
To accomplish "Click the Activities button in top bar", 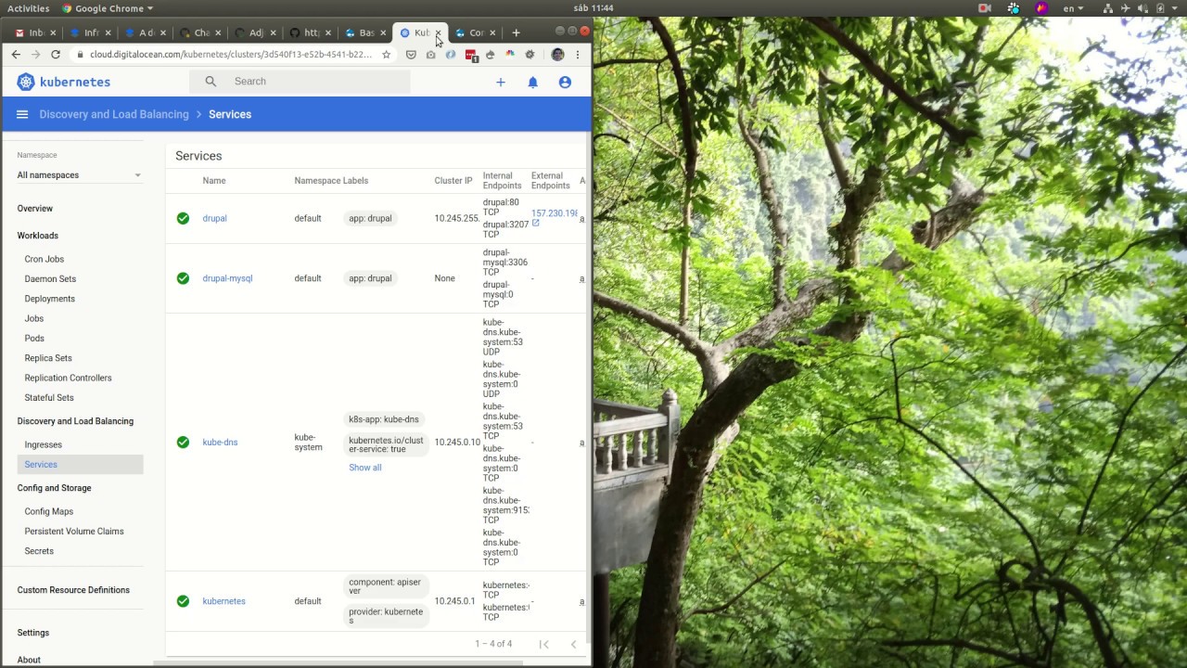I will pos(28,8).
